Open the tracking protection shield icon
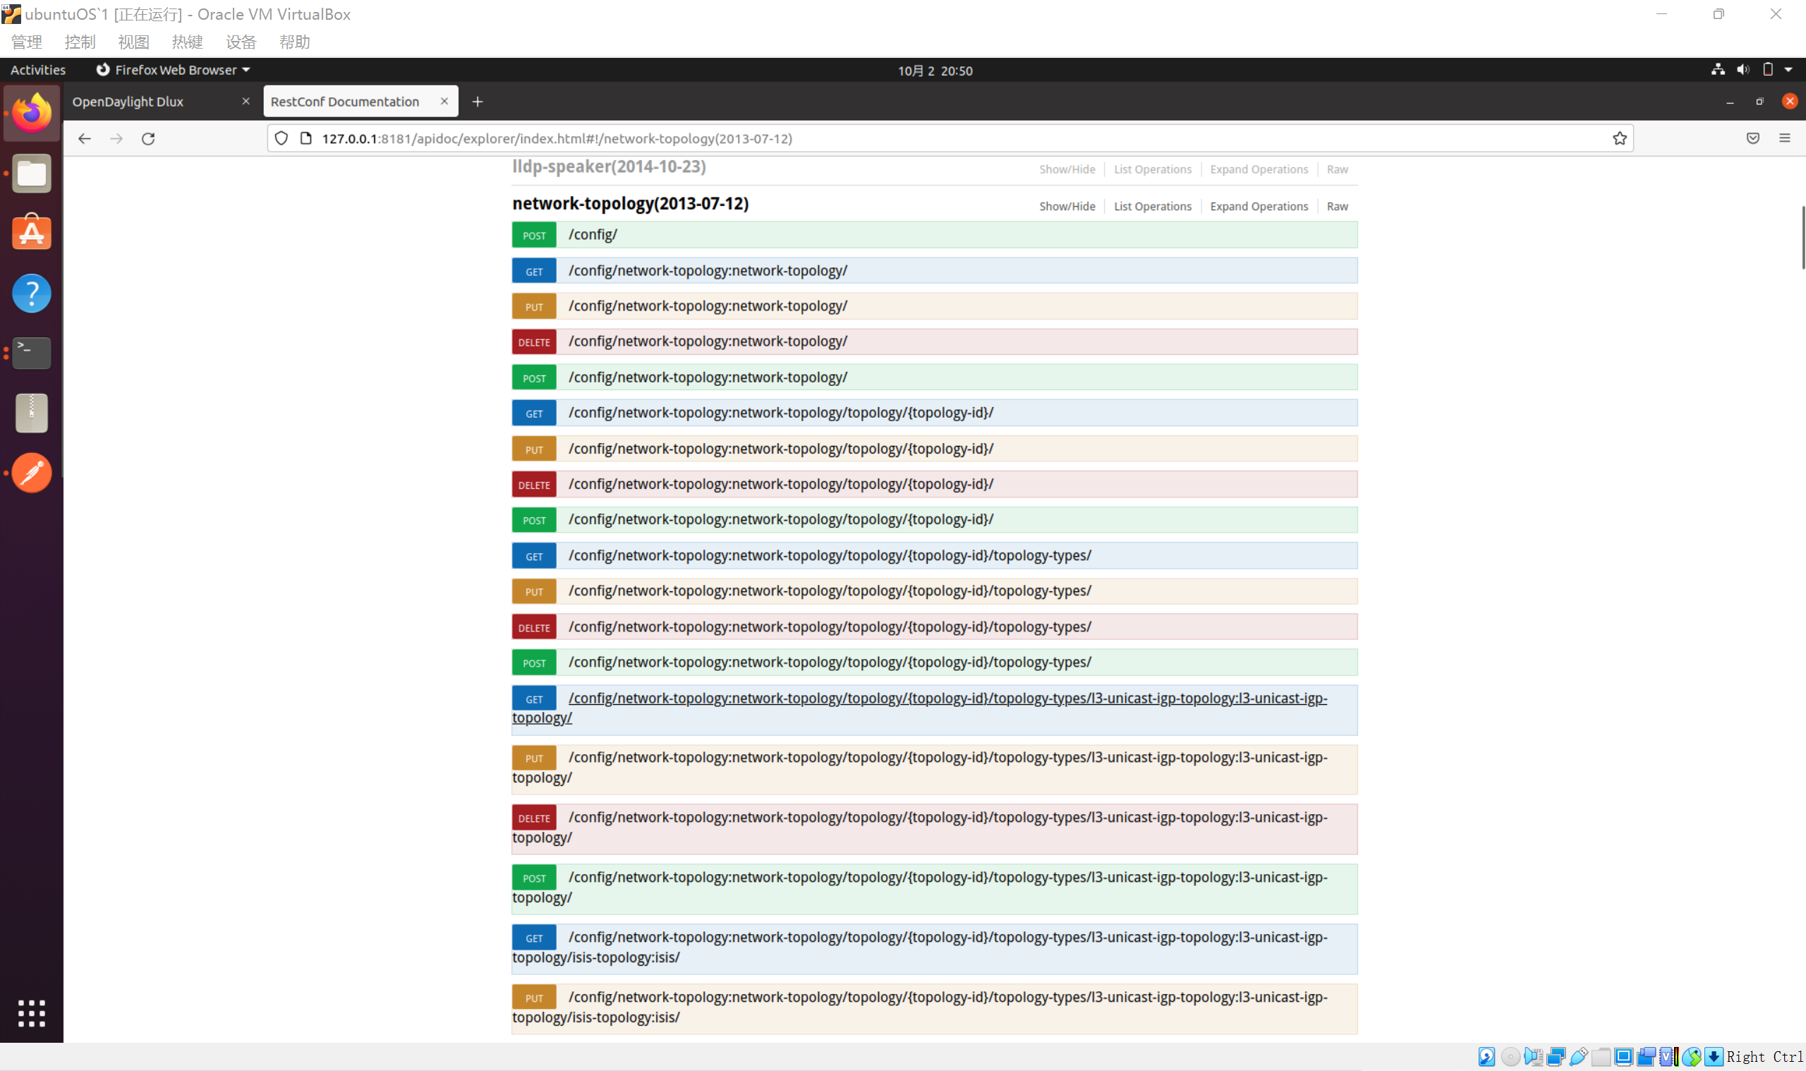The height and width of the screenshot is (1071, 1806). coord(281,138)
